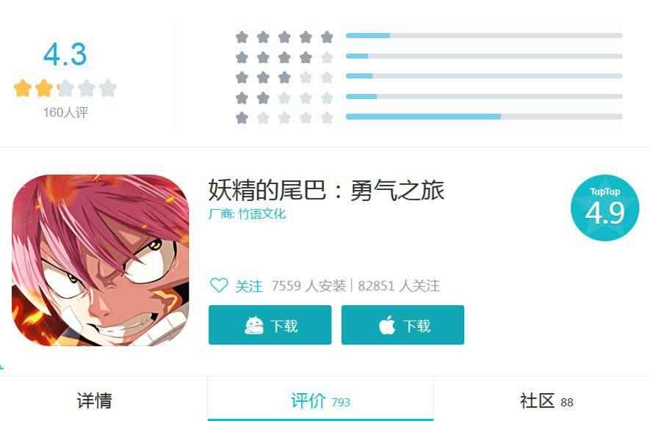Download the iOS version
The width and height of the screenshot is (650, 421).
402,325
